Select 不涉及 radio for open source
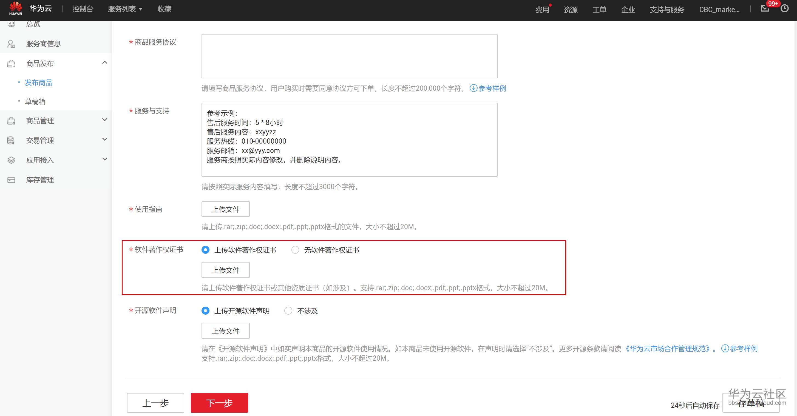Viewport: 797px width, 416px height. (288, 311)
